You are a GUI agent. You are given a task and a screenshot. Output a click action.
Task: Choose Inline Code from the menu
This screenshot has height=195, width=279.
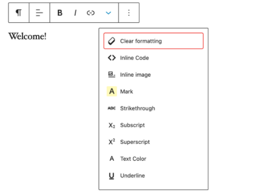click(153, 58)
